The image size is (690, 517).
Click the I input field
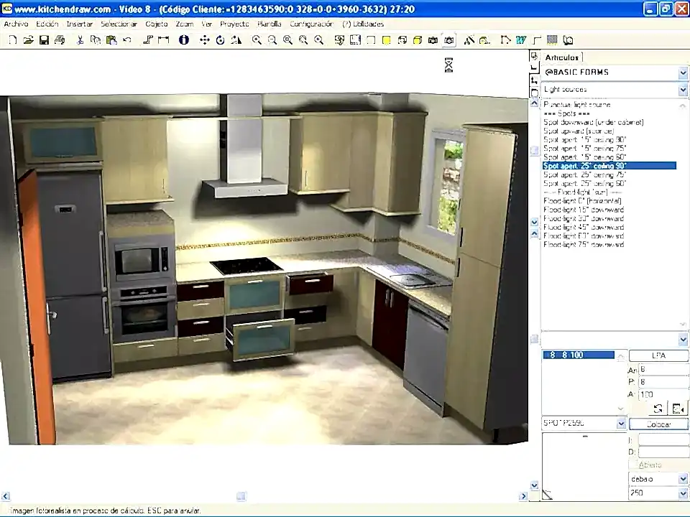click(x=663, y=439)
